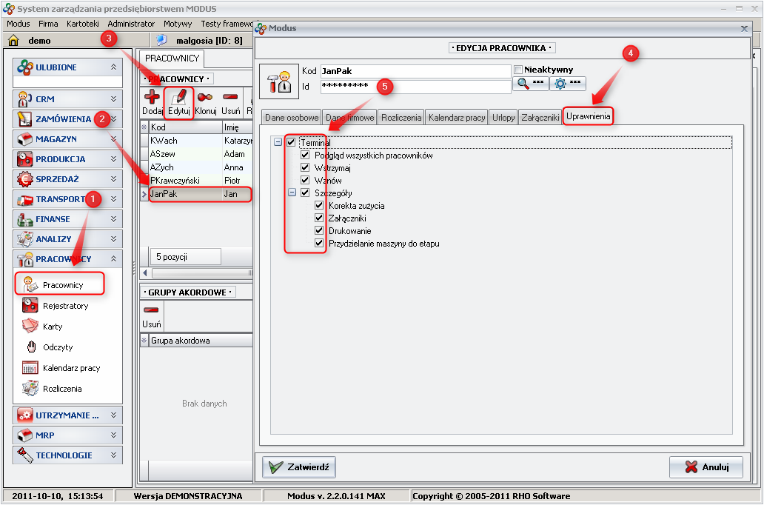
Task: Click the magnifier search button beside Kod
Action: click(532, 84)
